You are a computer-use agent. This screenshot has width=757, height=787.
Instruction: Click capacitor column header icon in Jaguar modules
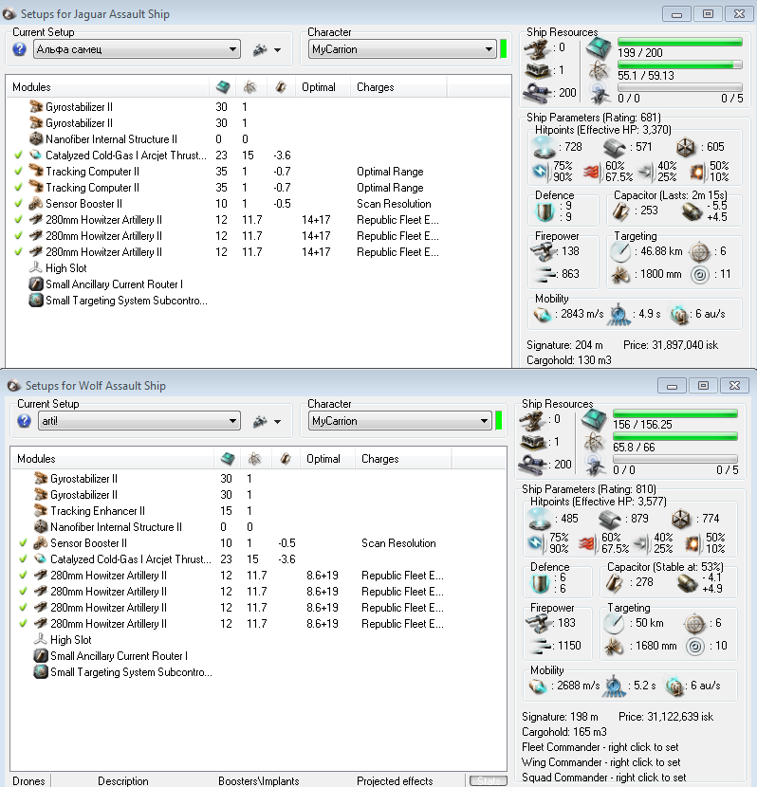click(x=281, y=87)
